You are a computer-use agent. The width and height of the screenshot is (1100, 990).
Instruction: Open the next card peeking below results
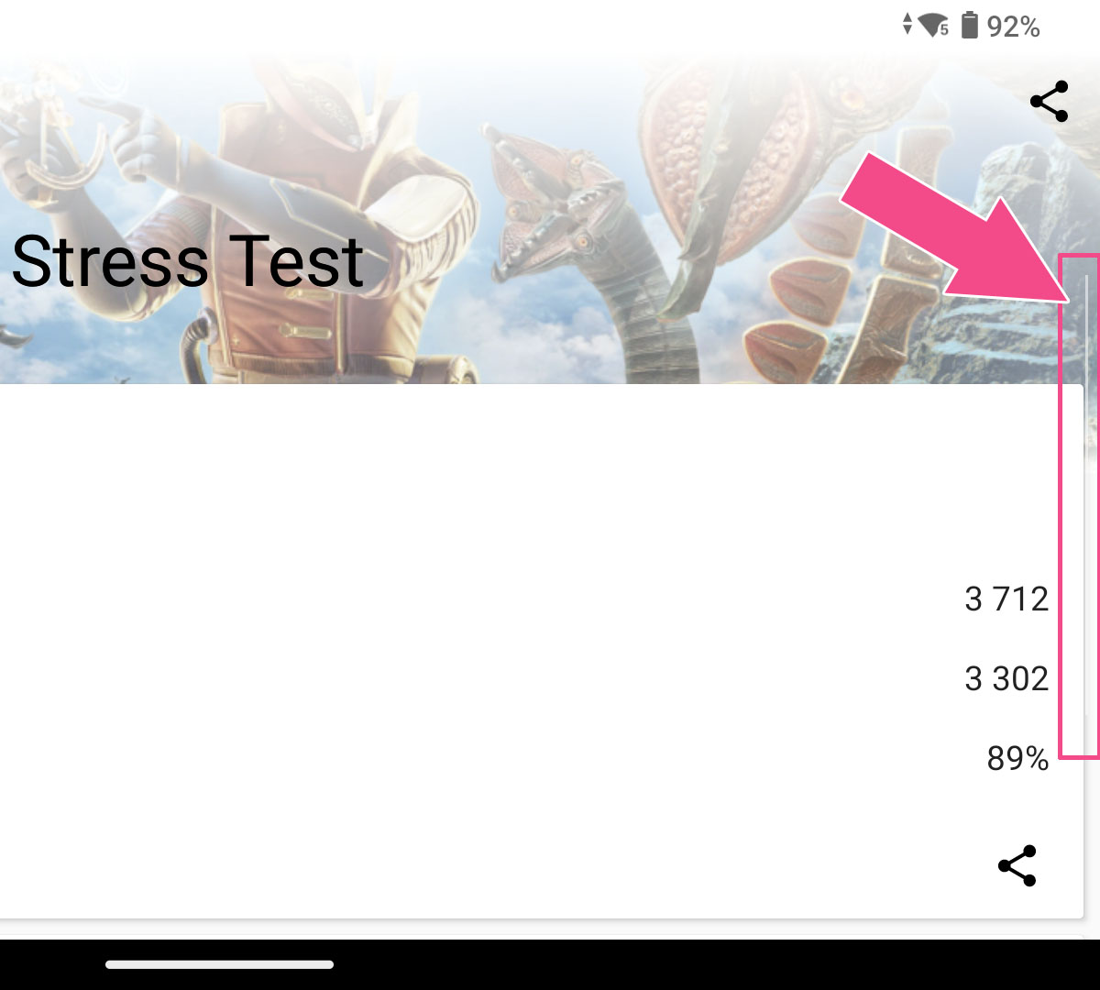[x=541, y=937]
